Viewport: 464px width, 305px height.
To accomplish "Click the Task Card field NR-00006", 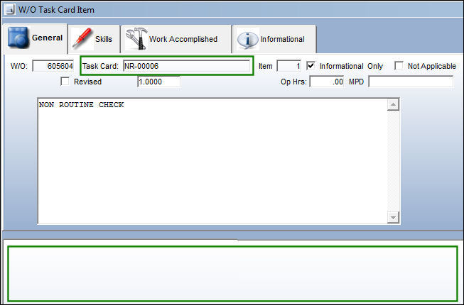I will [x=187, y=66].
